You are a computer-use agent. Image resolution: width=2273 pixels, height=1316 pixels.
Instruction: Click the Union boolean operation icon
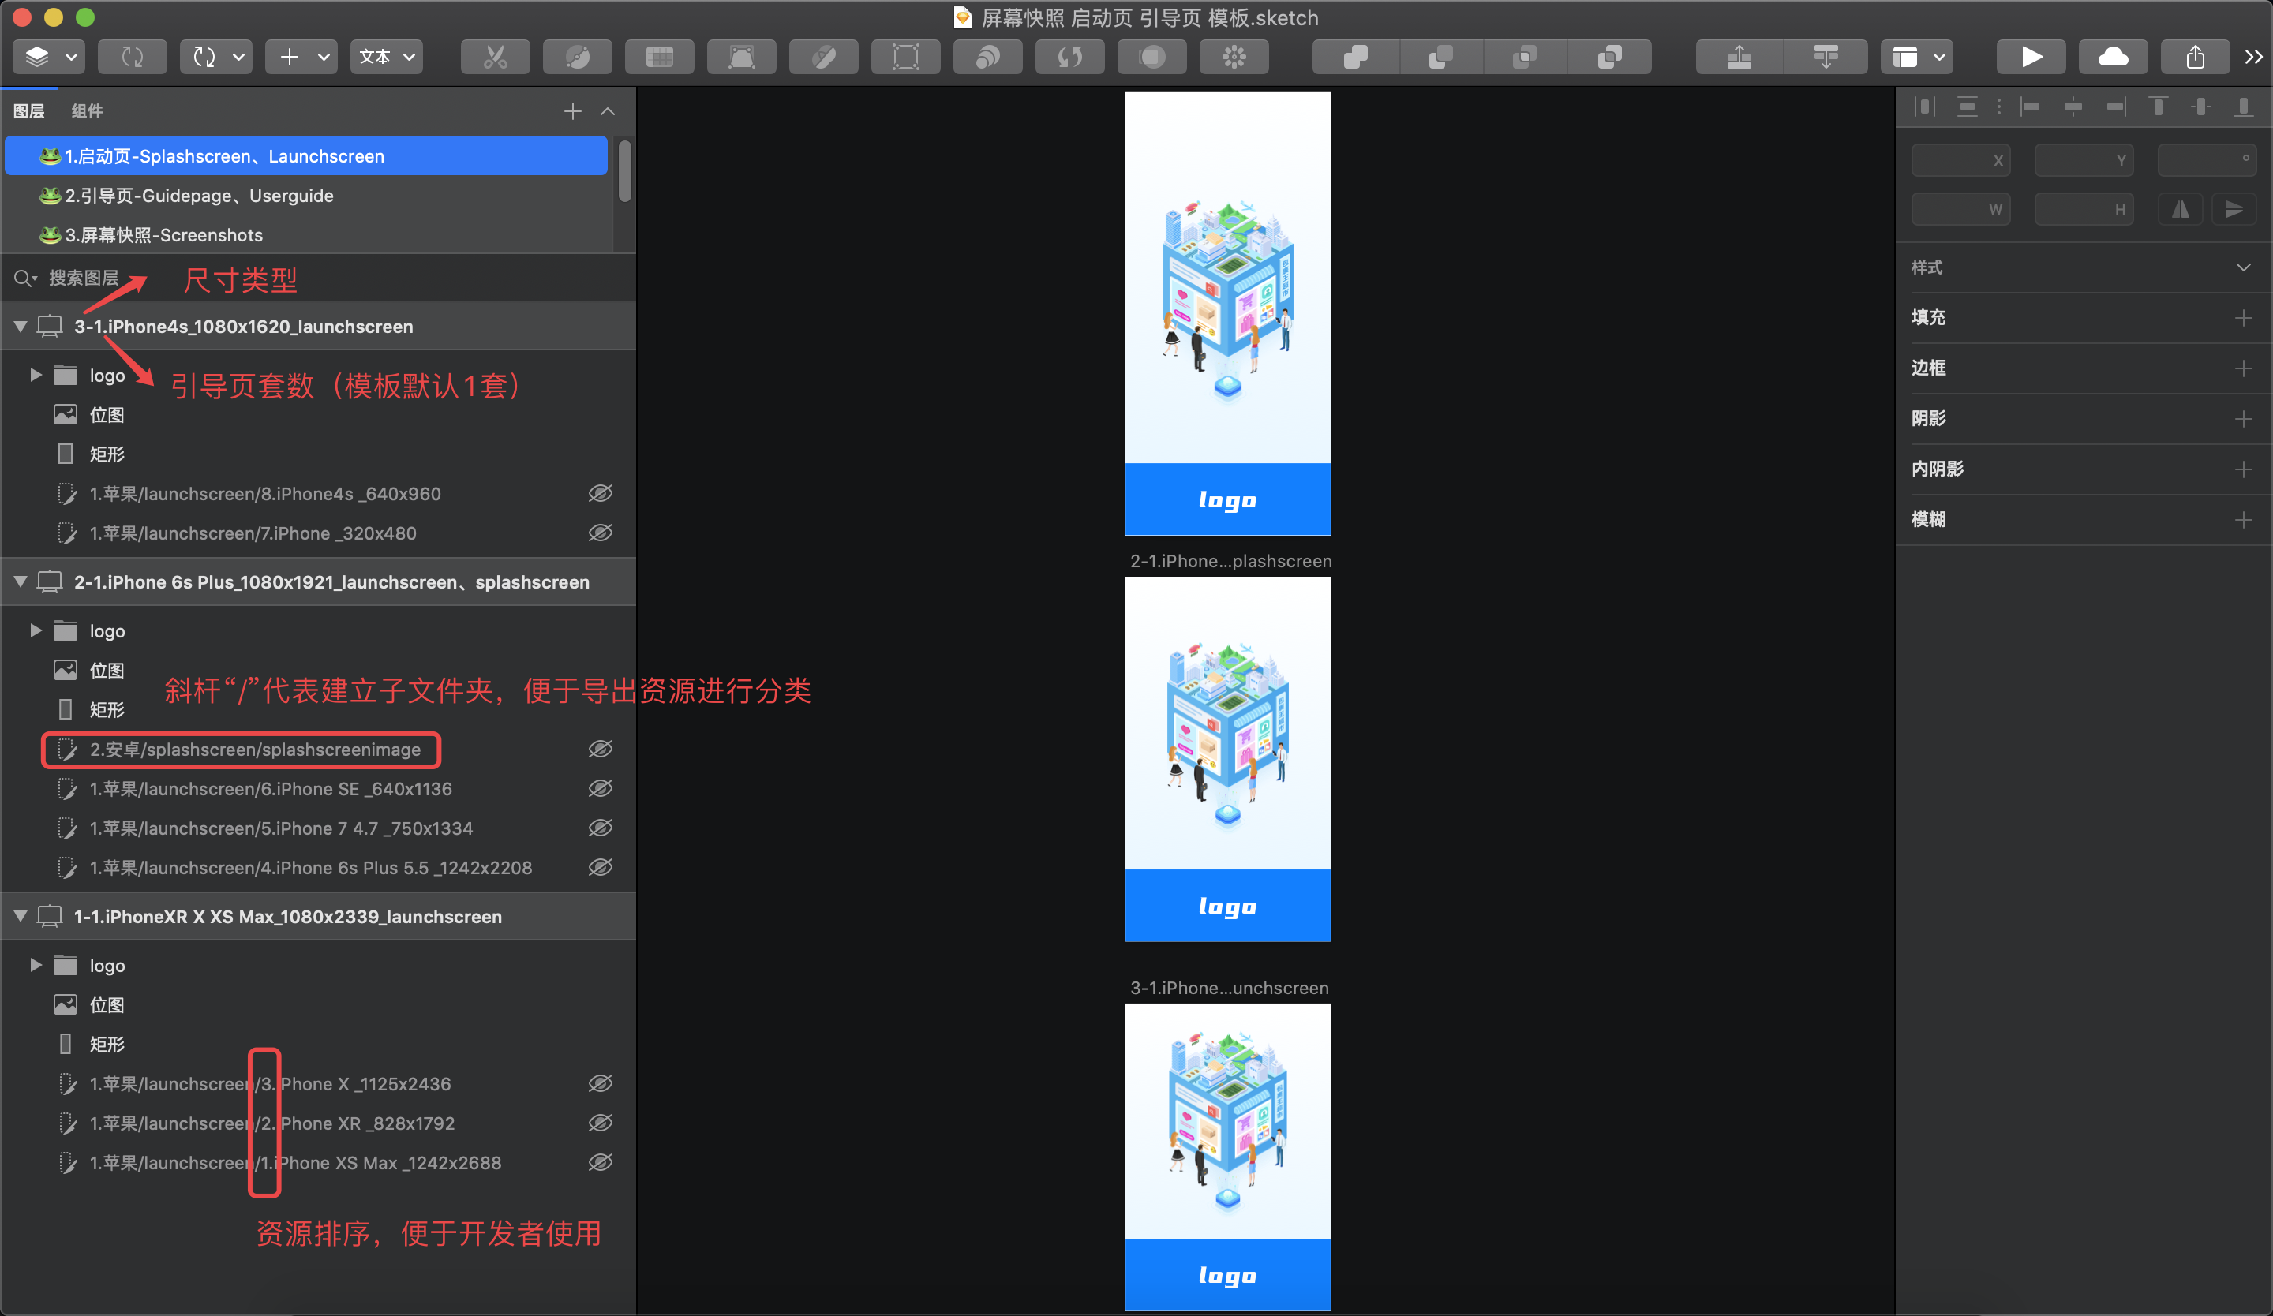(1355, 58)
